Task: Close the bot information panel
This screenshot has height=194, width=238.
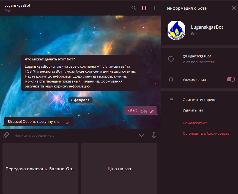Action: pos(233,8)
